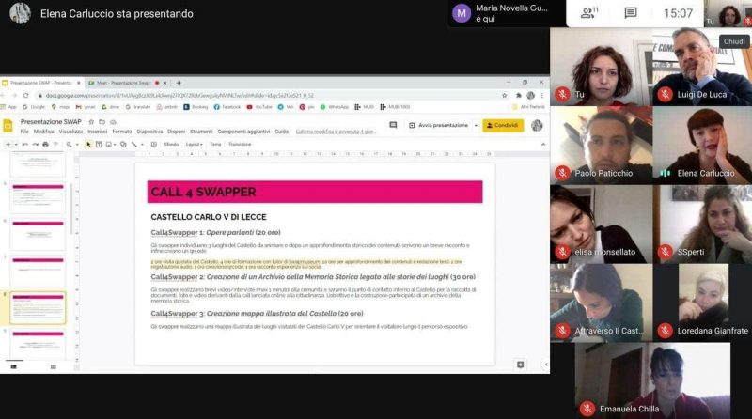Viewport: 752px width, 419px height.
Task: Open the Disponi menu
Action: pyautogui.click(x=176, y=132)
